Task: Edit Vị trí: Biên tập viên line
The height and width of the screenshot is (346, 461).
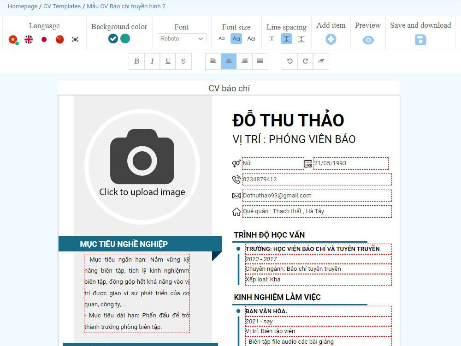Action: (319, 332)
